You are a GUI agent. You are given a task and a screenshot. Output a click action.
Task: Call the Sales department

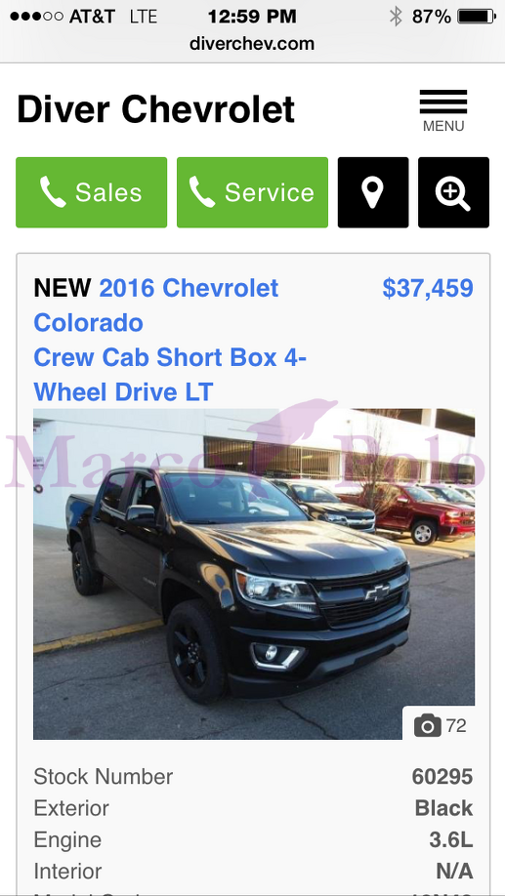92,192
